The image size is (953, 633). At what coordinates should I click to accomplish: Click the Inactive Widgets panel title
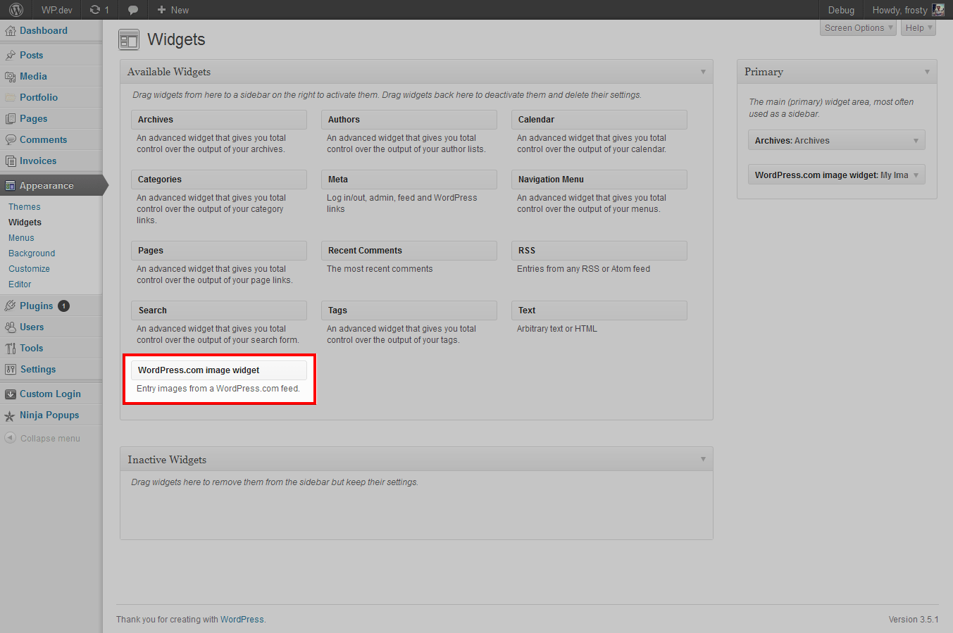pos(167,460)
